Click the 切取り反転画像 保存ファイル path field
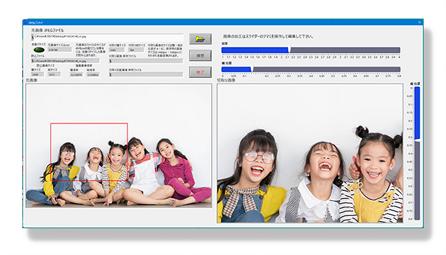 (145, 74)
